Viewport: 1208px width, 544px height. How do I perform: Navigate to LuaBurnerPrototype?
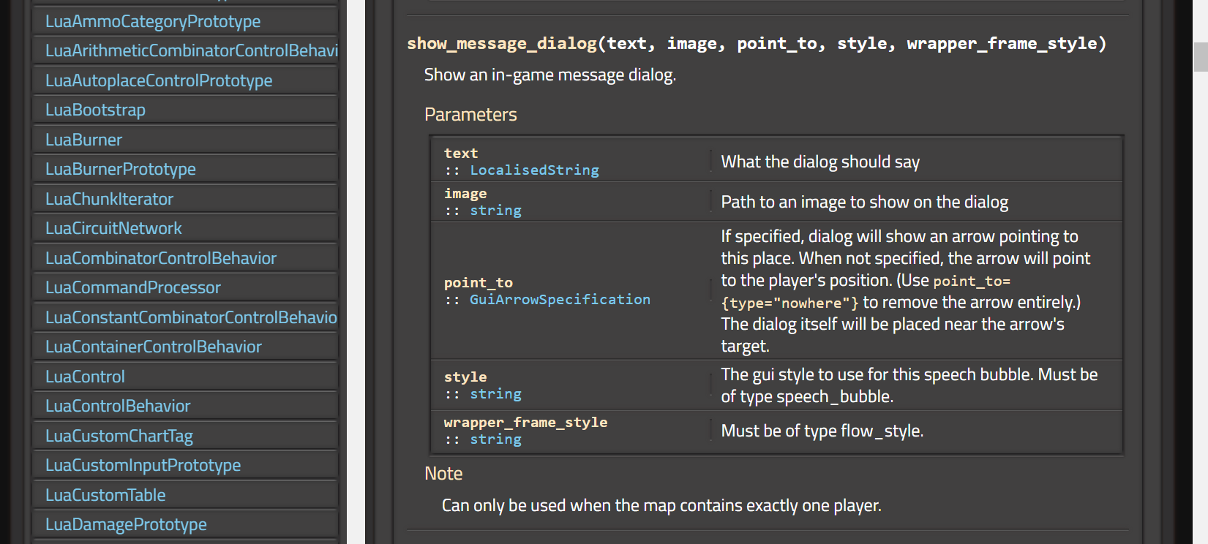click(120, 170)
